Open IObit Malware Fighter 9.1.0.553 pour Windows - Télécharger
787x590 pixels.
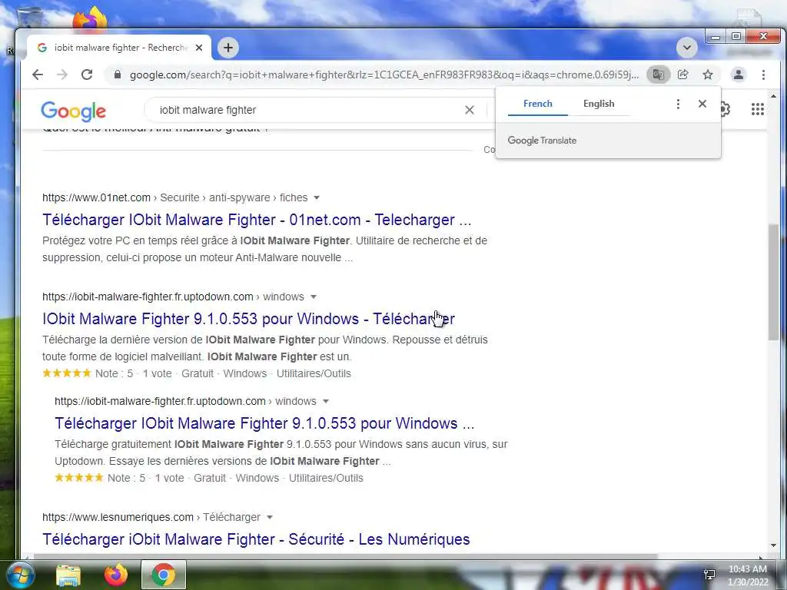point(248,319)
